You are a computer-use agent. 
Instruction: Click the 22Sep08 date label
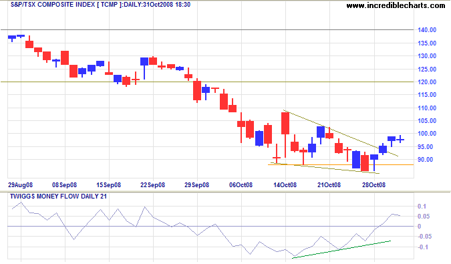click(153, 185)
